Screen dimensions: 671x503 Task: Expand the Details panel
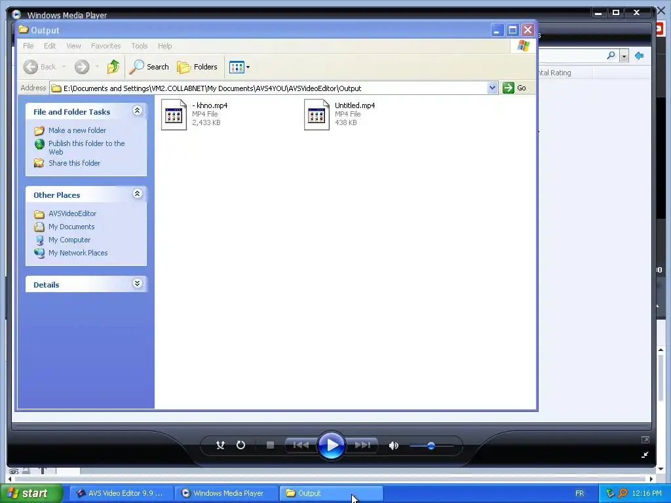click(137, 283)
